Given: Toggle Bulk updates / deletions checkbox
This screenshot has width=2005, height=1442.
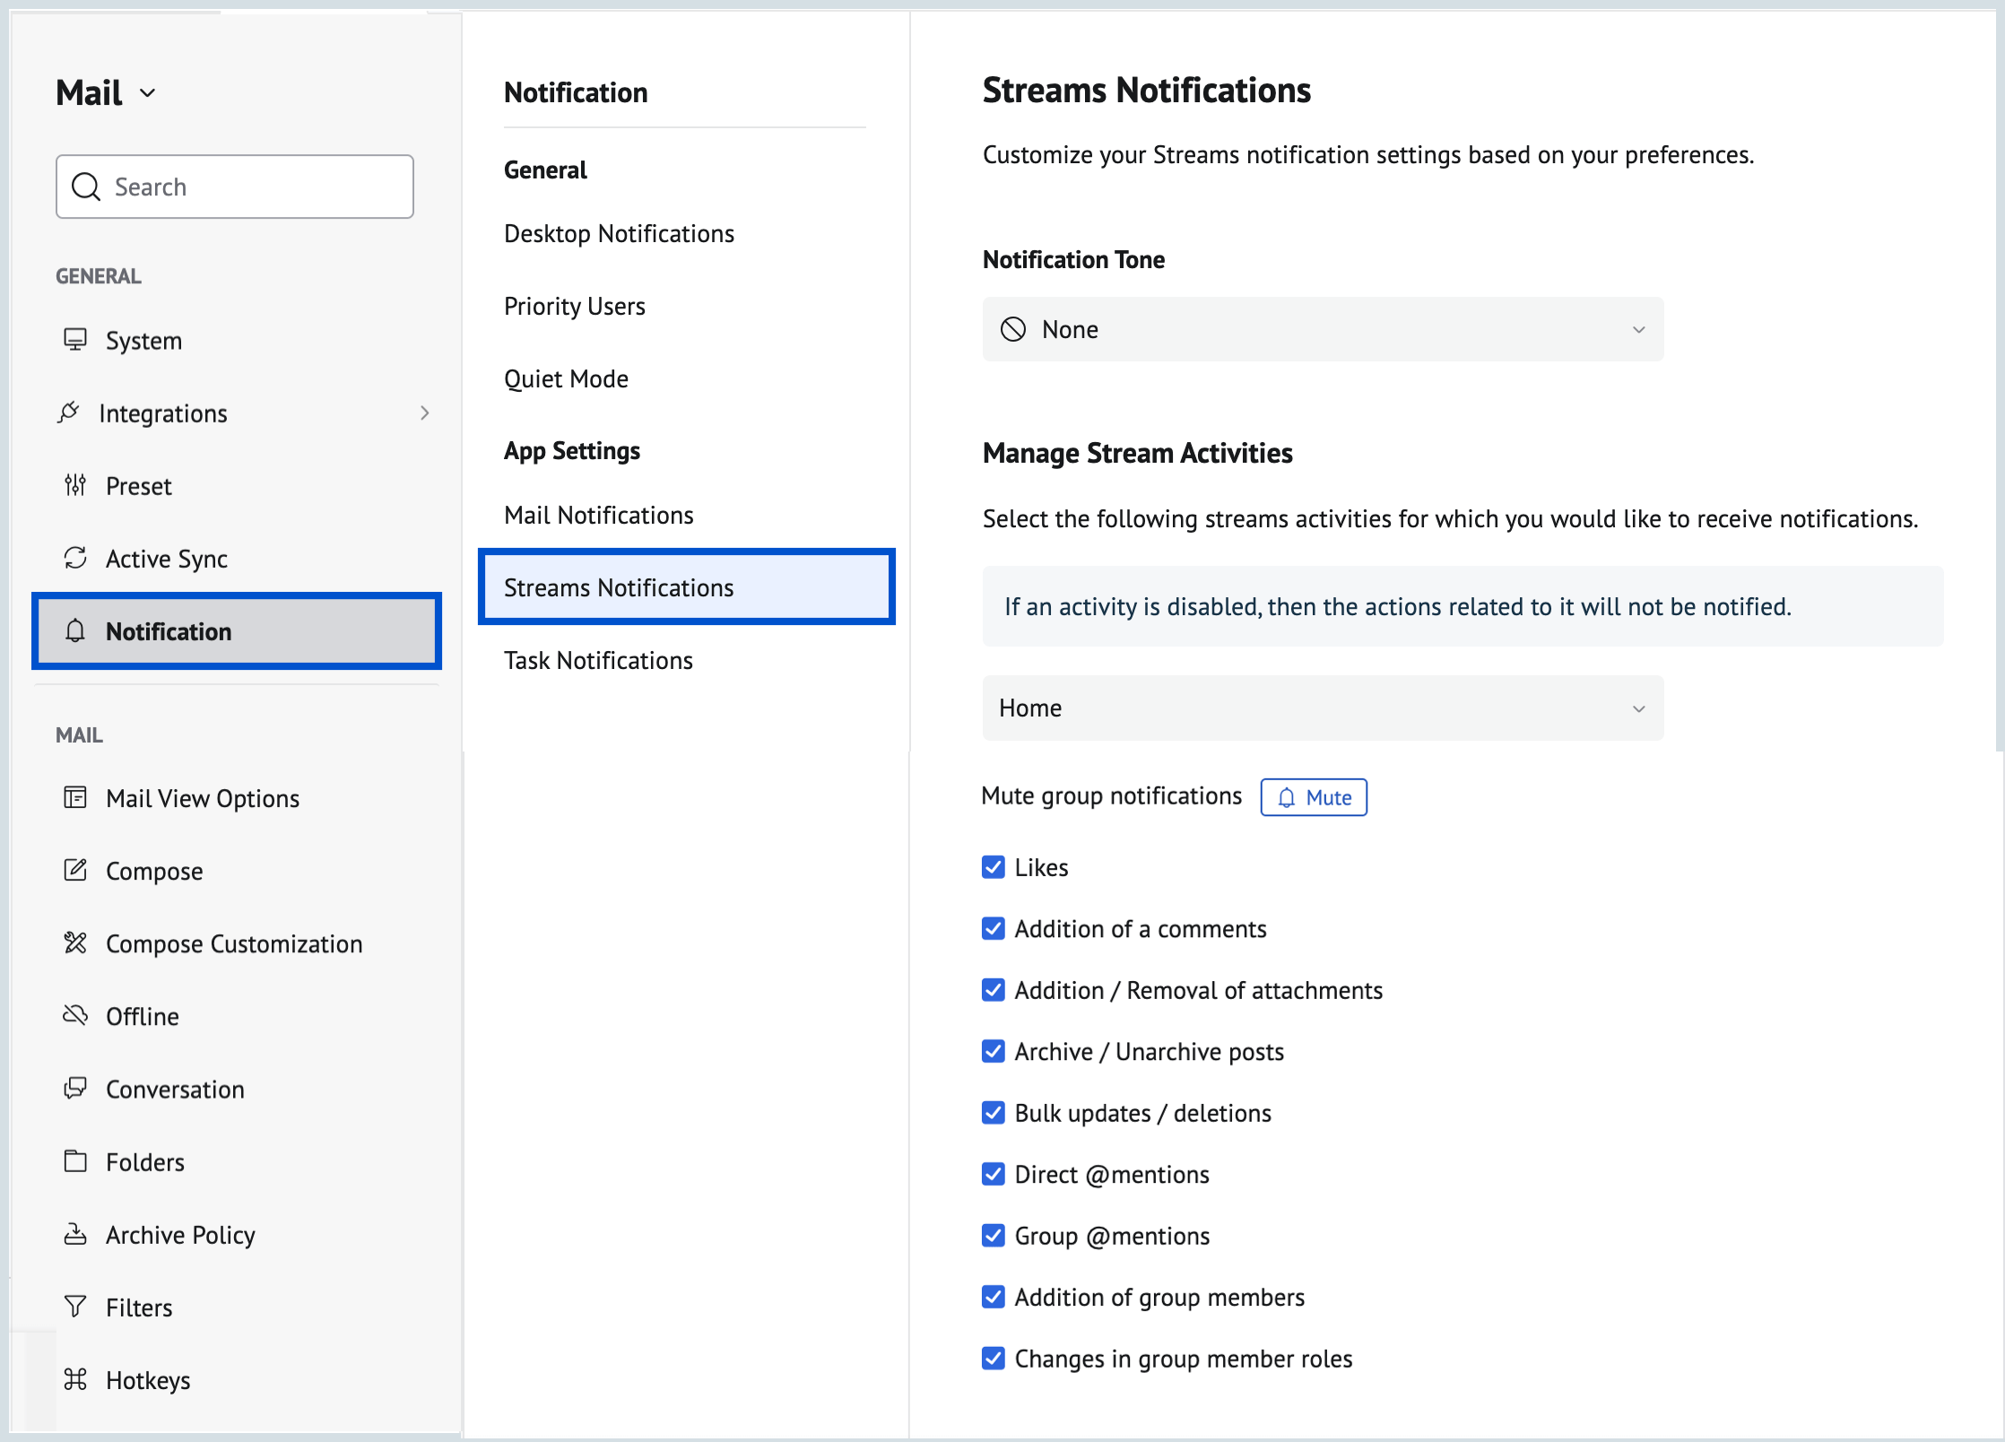Looking at the screenshot, I should (994, 1113).
